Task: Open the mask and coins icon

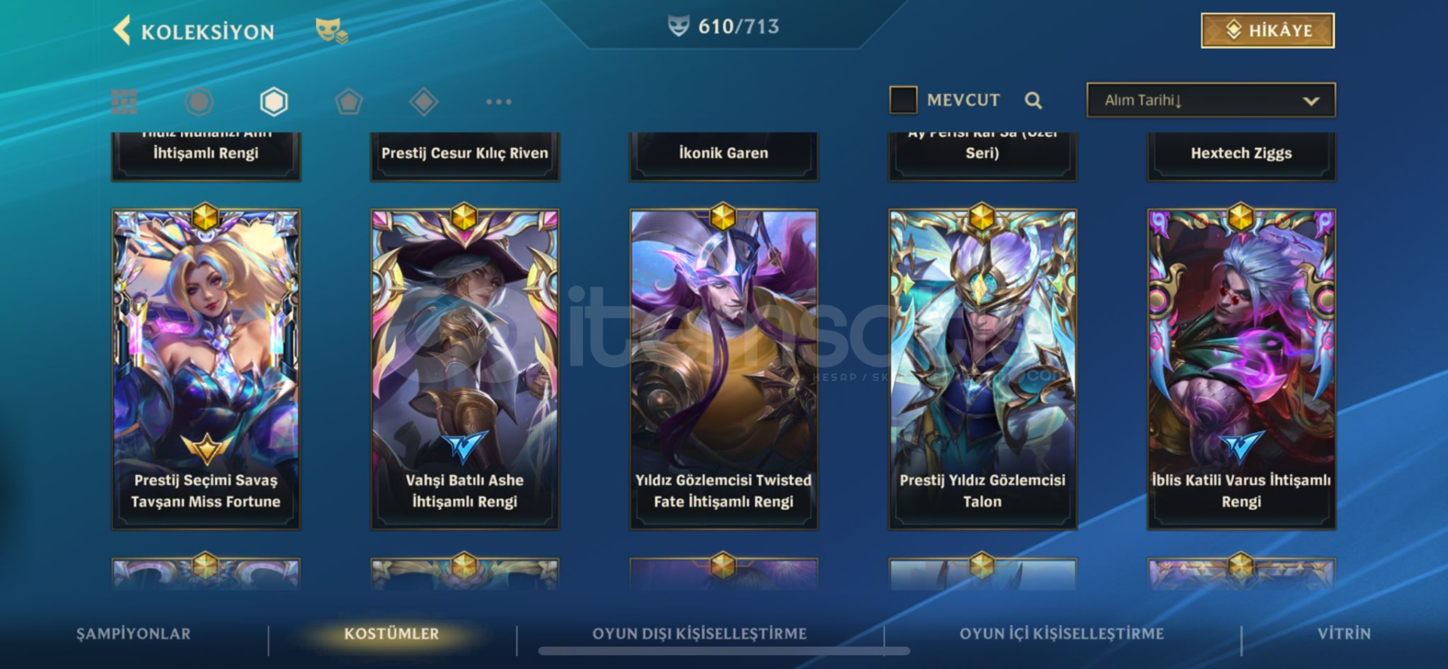Action: [x=331, y=31]
